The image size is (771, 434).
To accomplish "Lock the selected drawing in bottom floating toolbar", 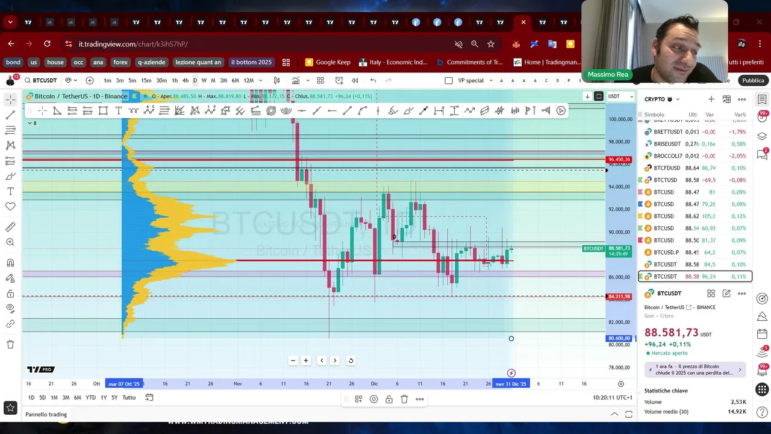I will click(389, 399).
